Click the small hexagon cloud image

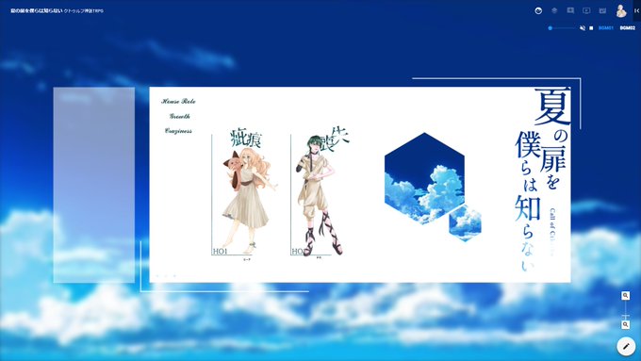(466, 222)
